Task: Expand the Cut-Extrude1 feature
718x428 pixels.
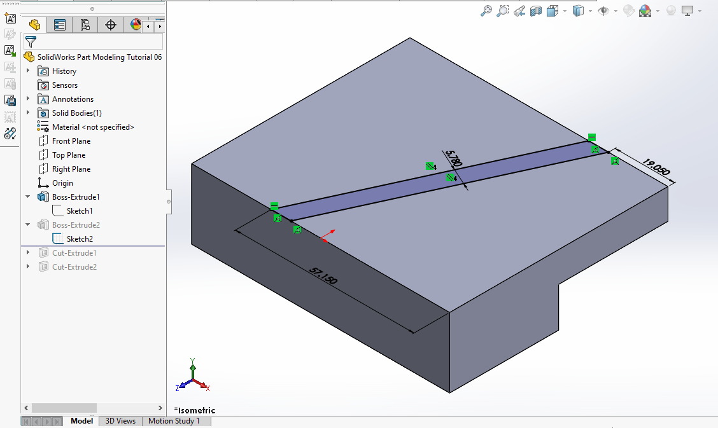Action: pyautogui.click(x=28, y=252)
